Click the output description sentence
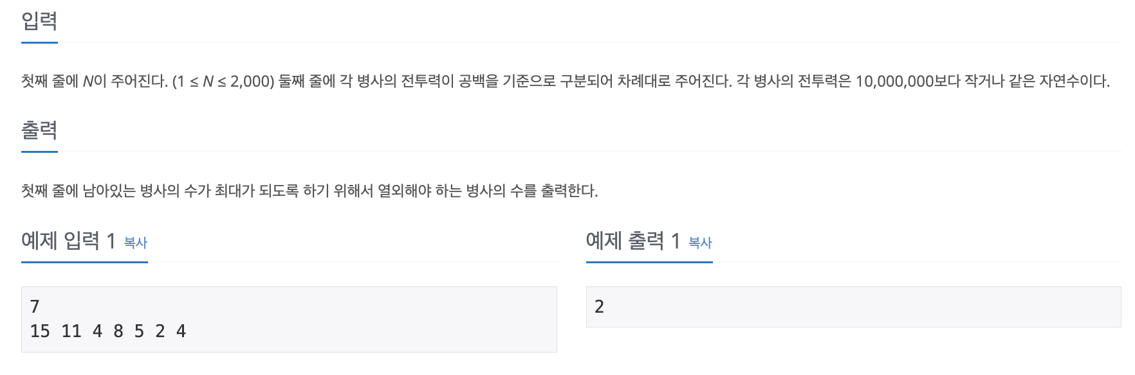 click(309, 191)
